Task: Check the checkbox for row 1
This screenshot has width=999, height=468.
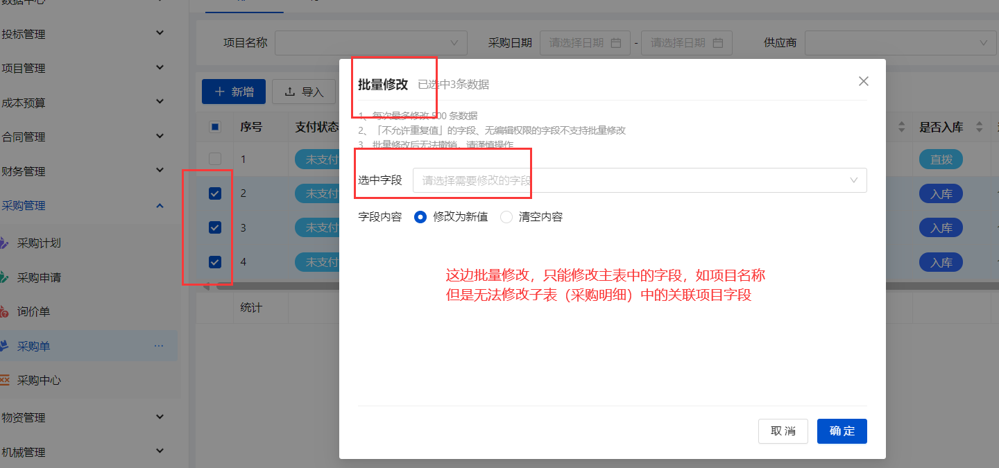Action: pos(214,159)
